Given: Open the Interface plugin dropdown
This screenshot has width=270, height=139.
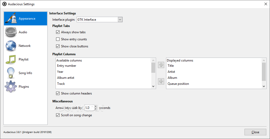Looking at the screenshot, I should [99, 20].
